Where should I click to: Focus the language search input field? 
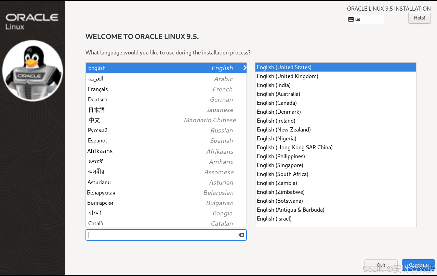pos(166,235)
